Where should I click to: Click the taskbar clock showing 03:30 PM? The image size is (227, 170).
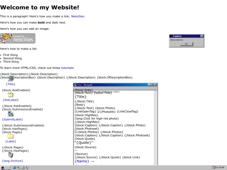(220, 167)
